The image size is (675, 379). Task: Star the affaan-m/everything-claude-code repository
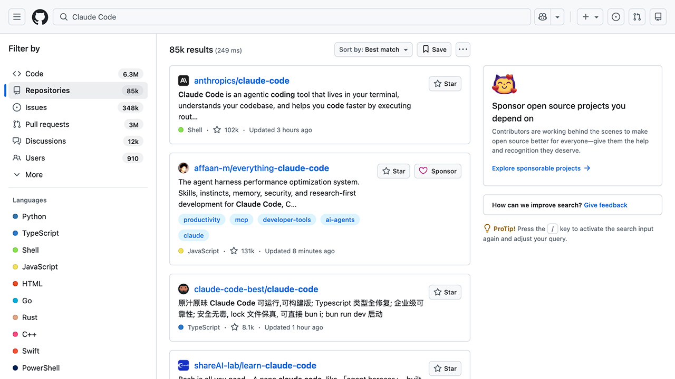[x=393, y=171]
